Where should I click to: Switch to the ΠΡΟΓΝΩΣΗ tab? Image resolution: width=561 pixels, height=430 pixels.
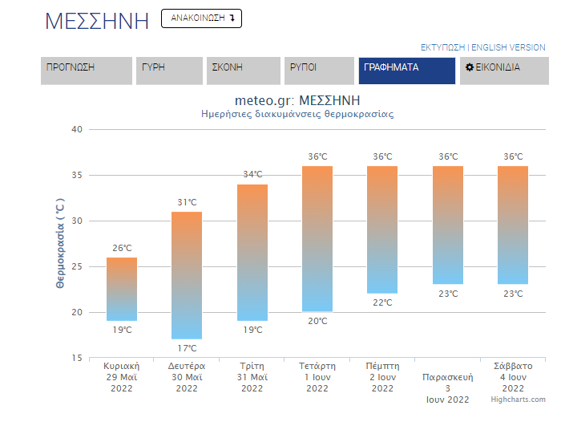click(x=87, y=71)
